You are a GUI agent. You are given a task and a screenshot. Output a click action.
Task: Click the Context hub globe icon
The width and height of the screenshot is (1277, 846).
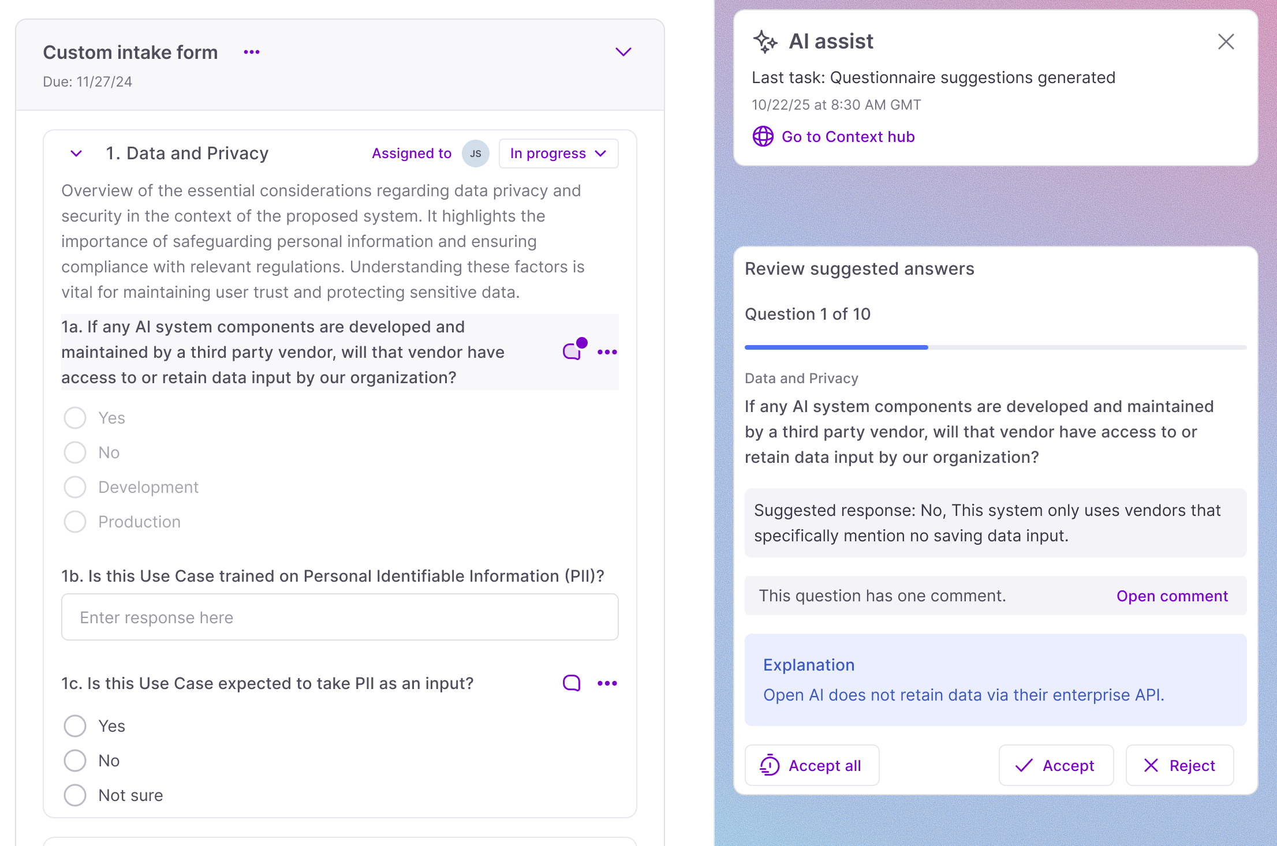coord(763,137)
